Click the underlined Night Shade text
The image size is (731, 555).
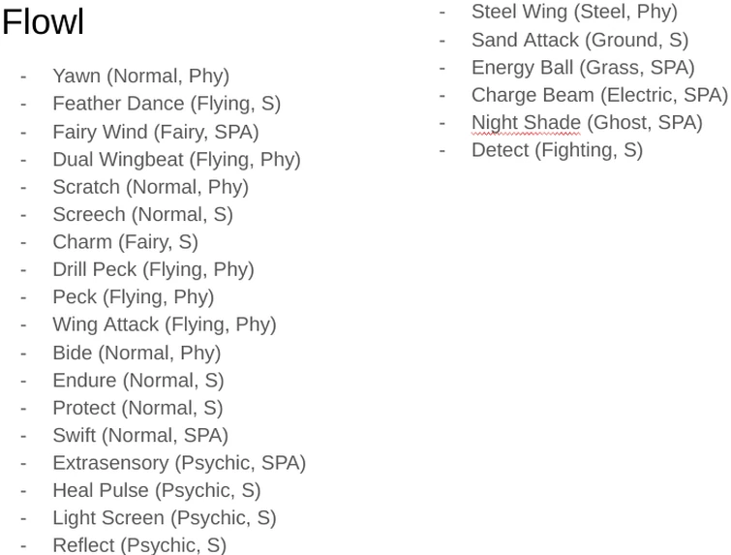point(526,123)
